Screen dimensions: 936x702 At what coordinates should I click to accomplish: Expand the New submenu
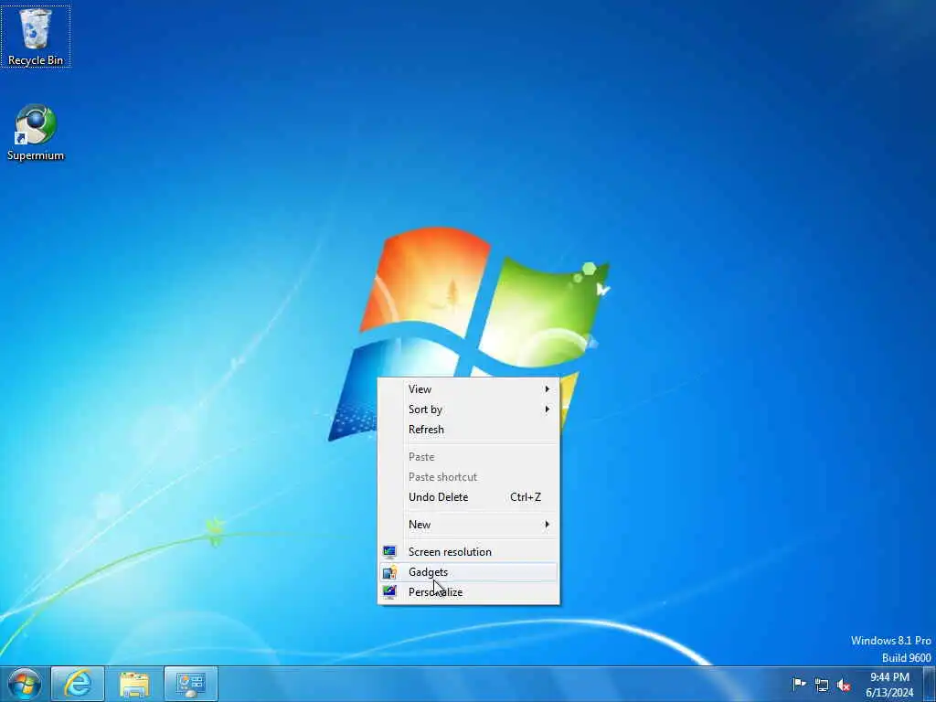[x=469, y=525]
